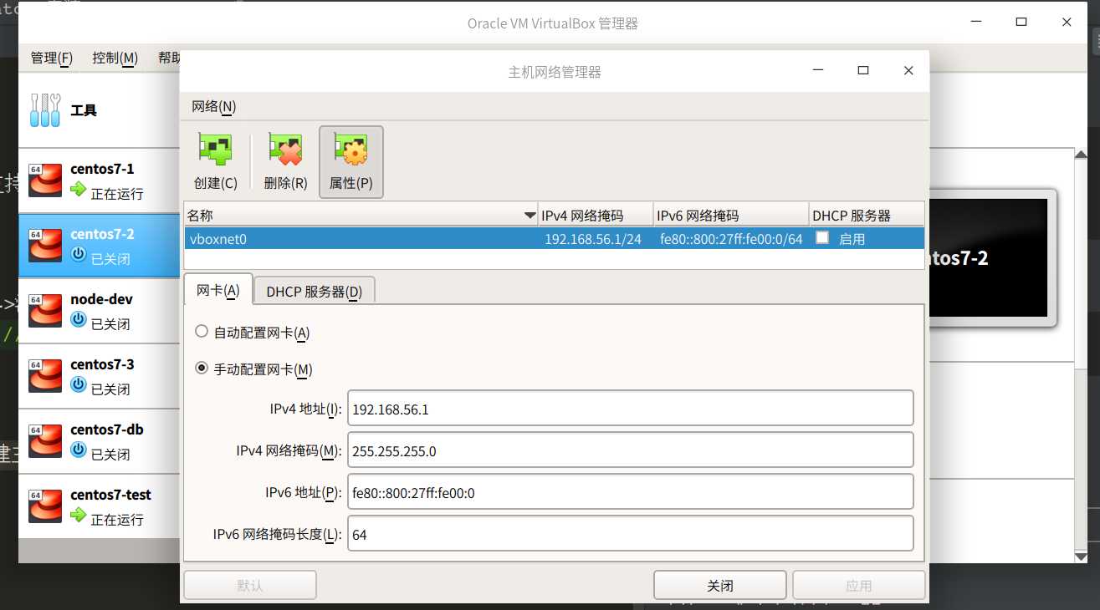Select the centos7-2 VM icon
The height and width of the screenshot is (610, 1100).
pos(45,245)
